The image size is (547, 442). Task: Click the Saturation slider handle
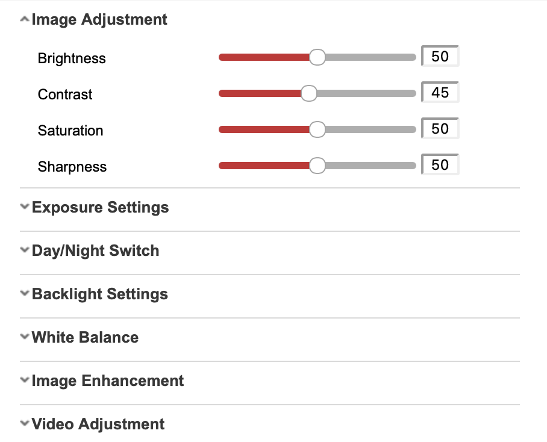317,129
